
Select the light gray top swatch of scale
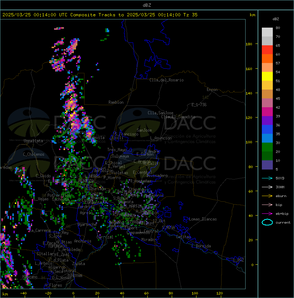[x=267, y=32]
